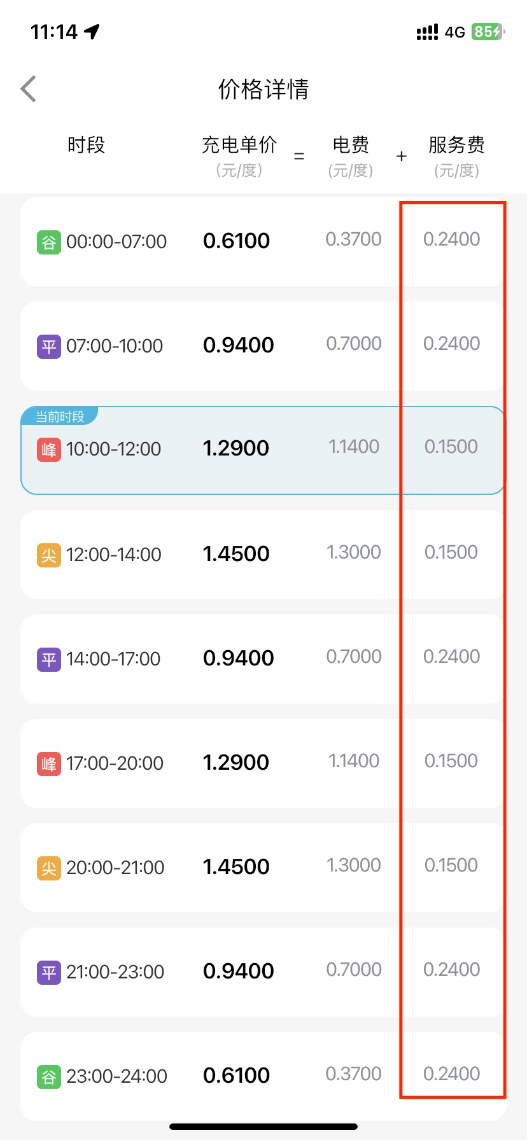This screenshot has width=527, height=1140.
Task: Tap orange 尖 icon for 12:00-14:00
Action: click(x=49, y=555)
